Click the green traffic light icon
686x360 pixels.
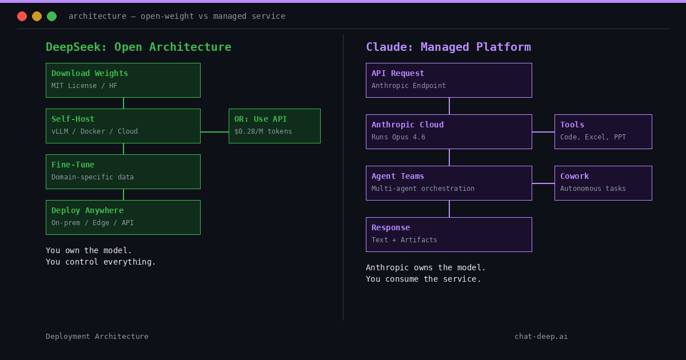click(x=51, y=16)
